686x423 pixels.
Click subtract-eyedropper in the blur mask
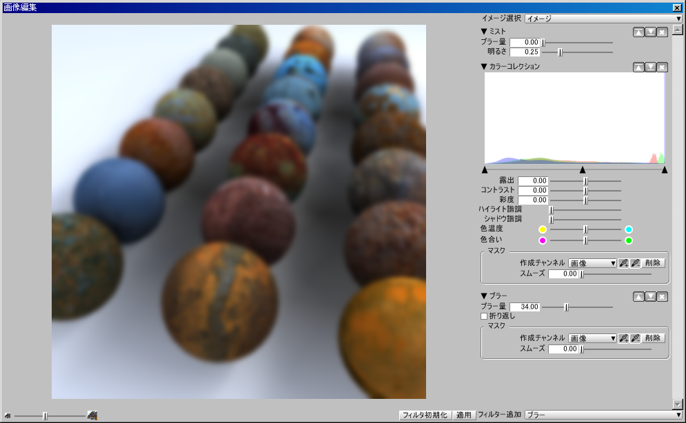click(635, 338)
